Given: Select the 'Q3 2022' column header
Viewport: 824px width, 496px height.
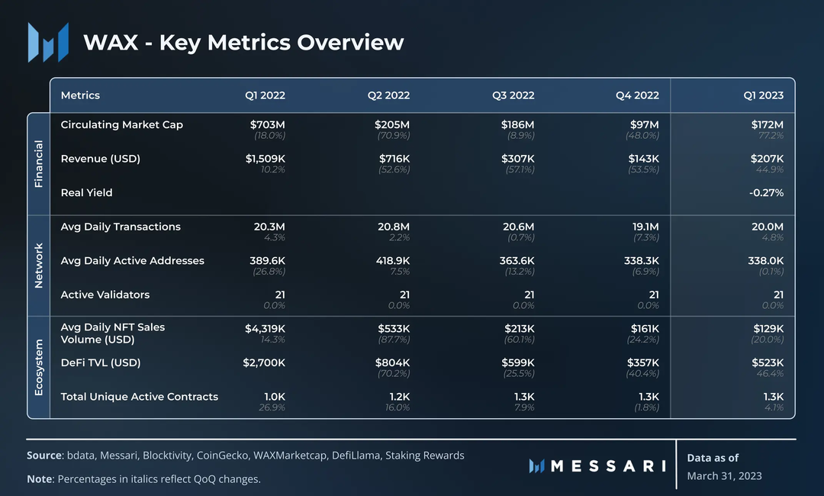Looking at the screenshot, I should pos(513,95).
